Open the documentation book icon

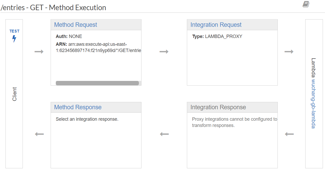[x=306, y=4]
